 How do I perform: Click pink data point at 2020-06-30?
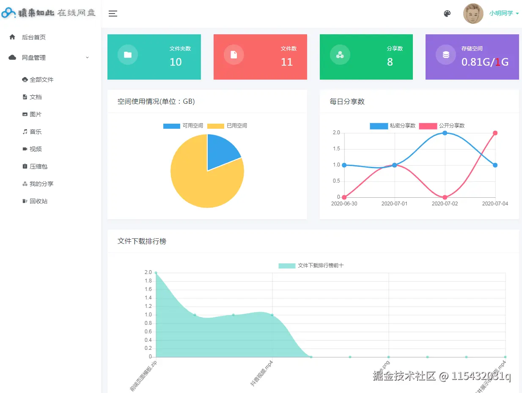(344, 197)
